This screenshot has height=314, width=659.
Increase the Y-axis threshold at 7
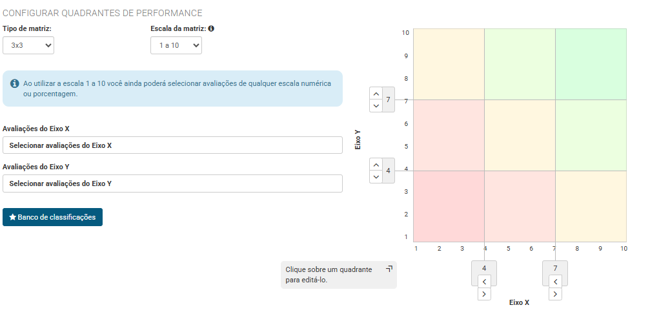pos(376,94)
